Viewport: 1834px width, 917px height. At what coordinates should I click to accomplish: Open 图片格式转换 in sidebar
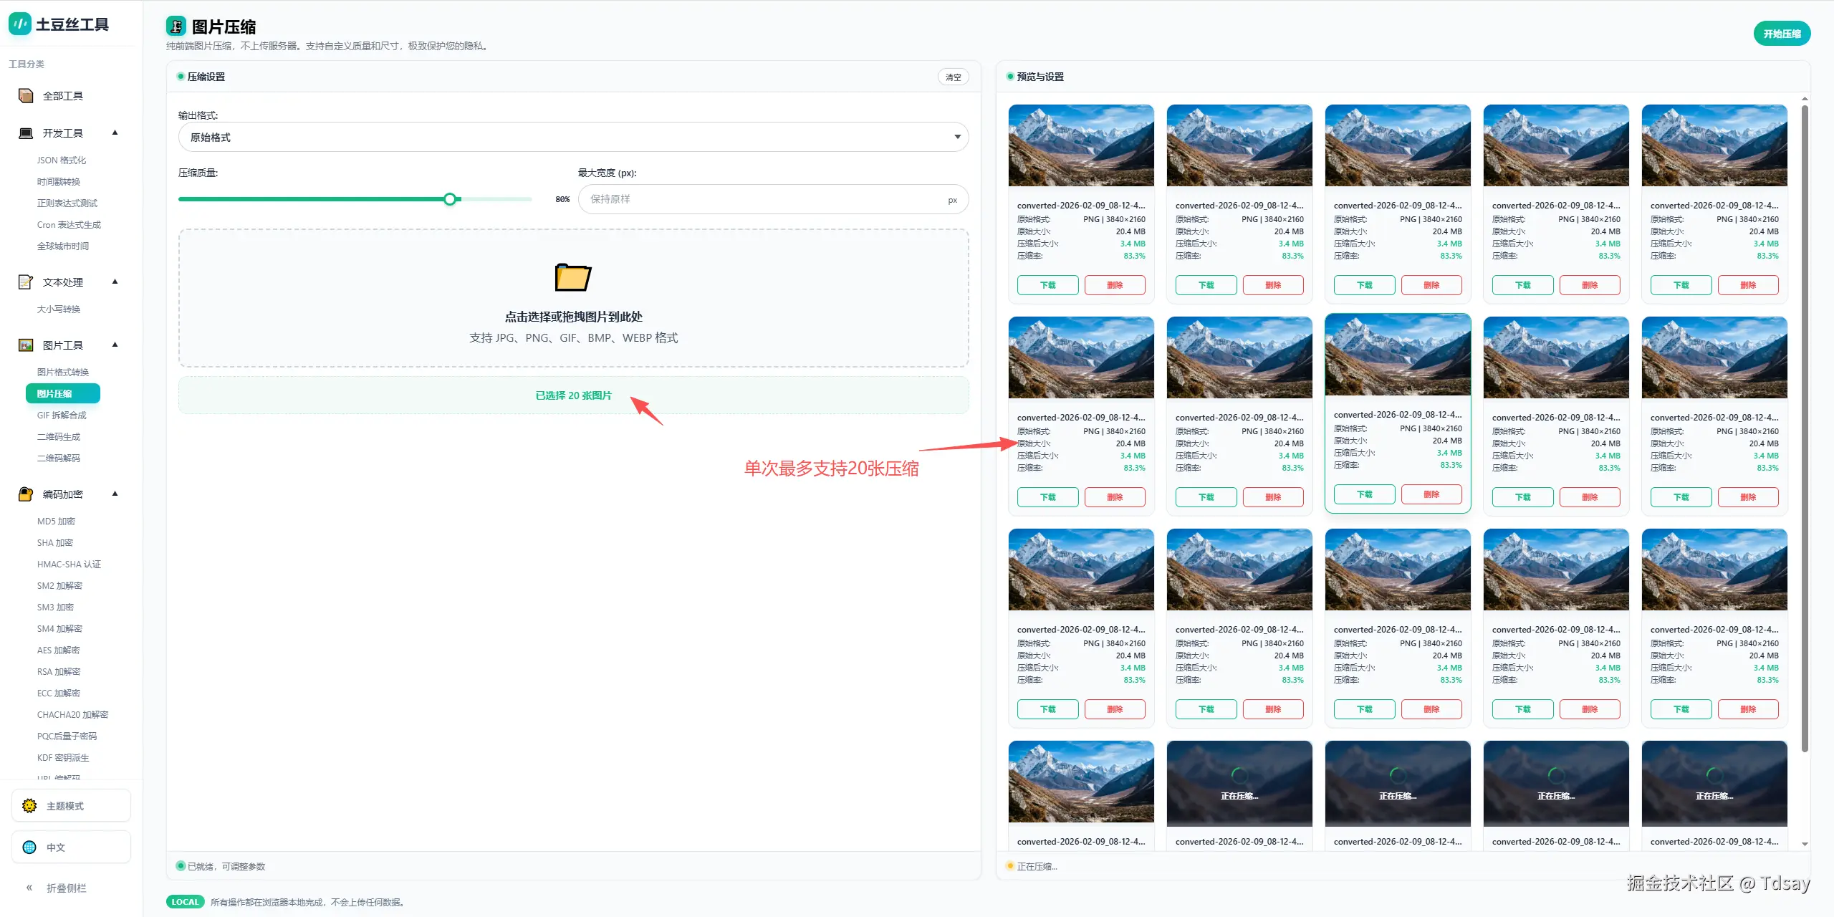coord(63,372)
